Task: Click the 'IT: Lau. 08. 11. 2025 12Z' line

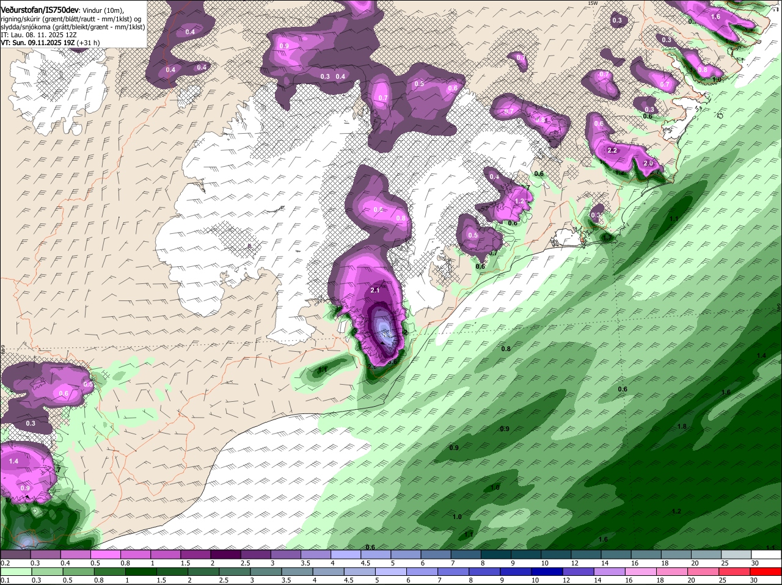Action: [38, 35]
